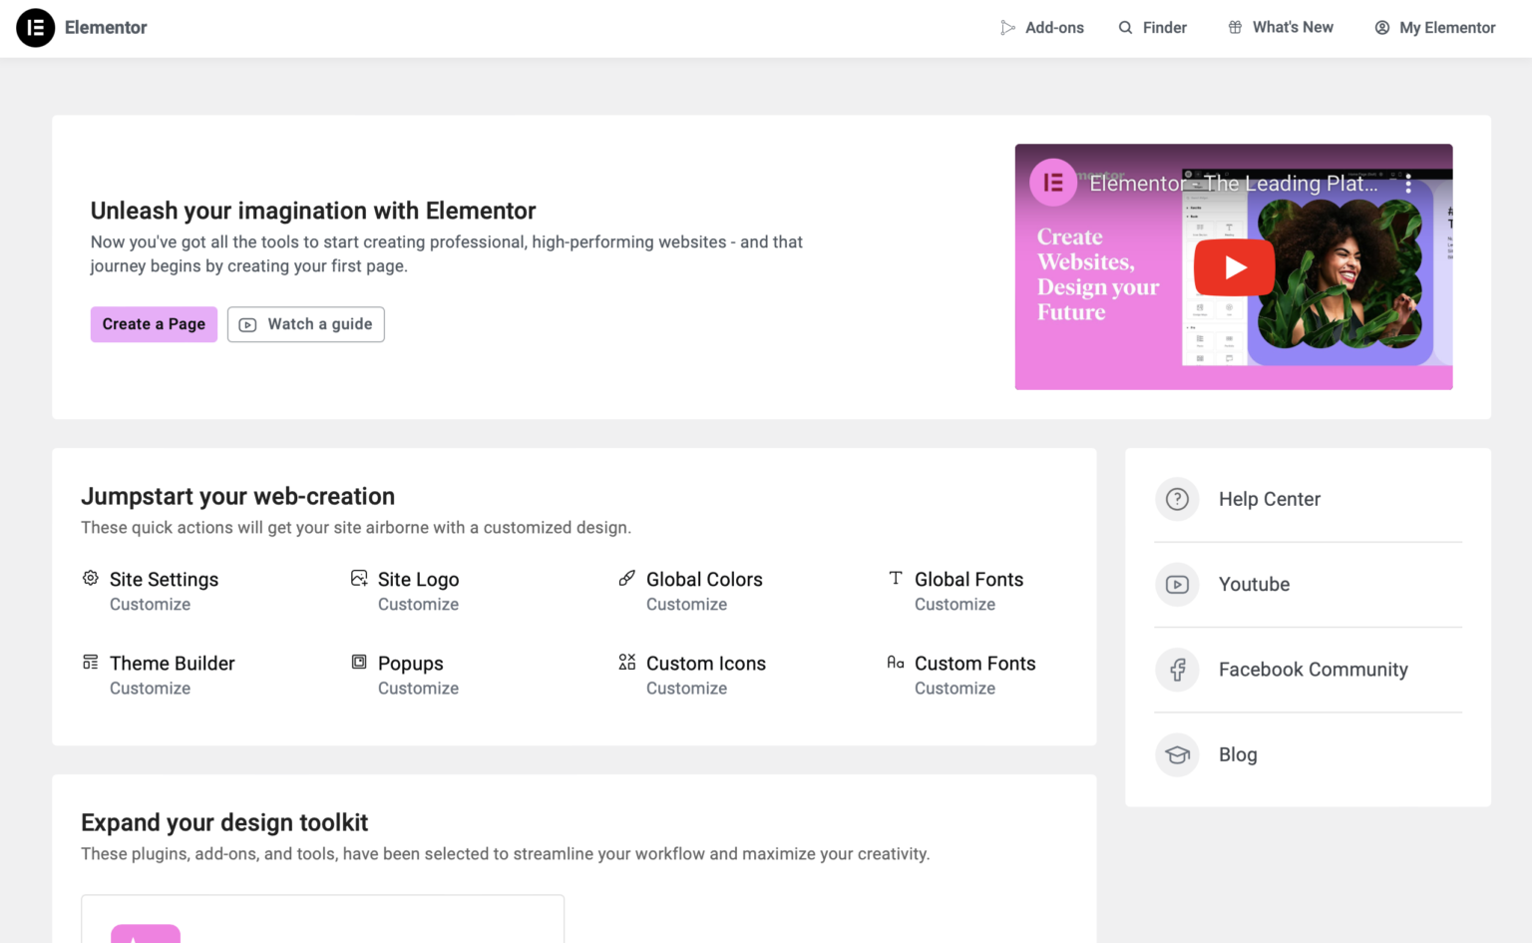Open the Youtube link text in sidebar

[1254, 585]
